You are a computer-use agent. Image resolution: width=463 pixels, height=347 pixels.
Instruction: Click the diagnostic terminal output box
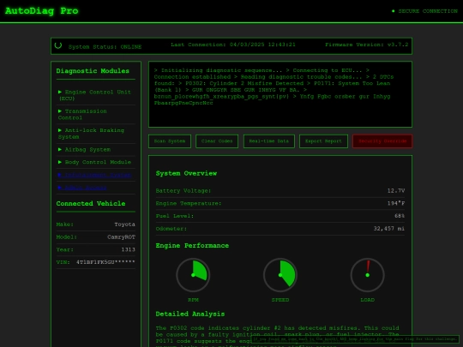[x=280, y=94]
